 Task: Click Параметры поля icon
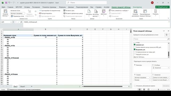(12, 16)
